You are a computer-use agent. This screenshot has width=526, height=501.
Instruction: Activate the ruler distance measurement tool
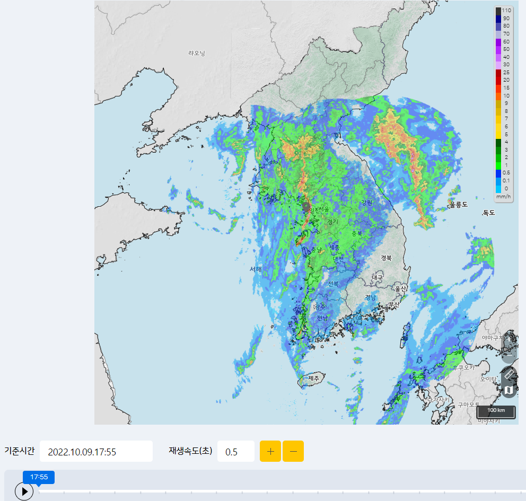click(x=509, y=374)
